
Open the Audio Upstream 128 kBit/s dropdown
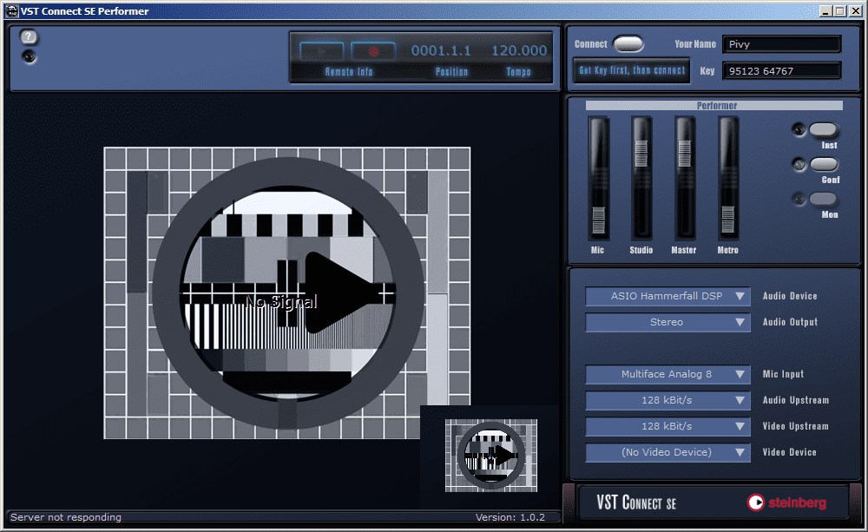pos(667,400)
